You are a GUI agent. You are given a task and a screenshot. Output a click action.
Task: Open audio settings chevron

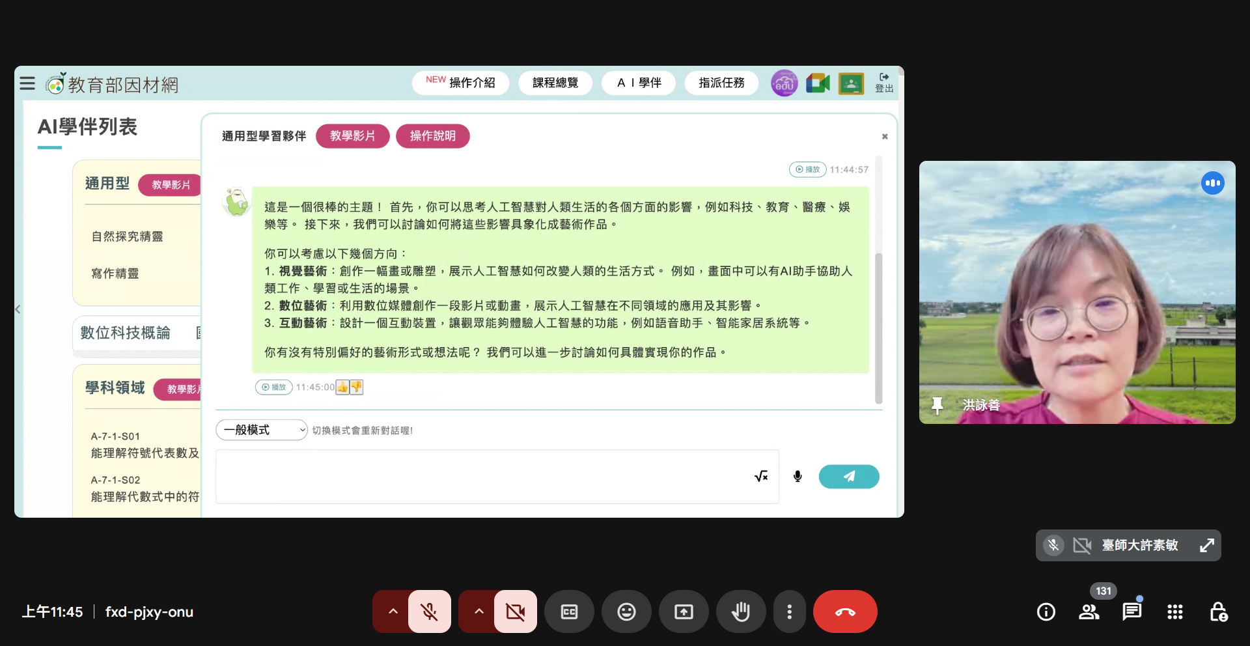pyautogui.click(x=393, y=611)
